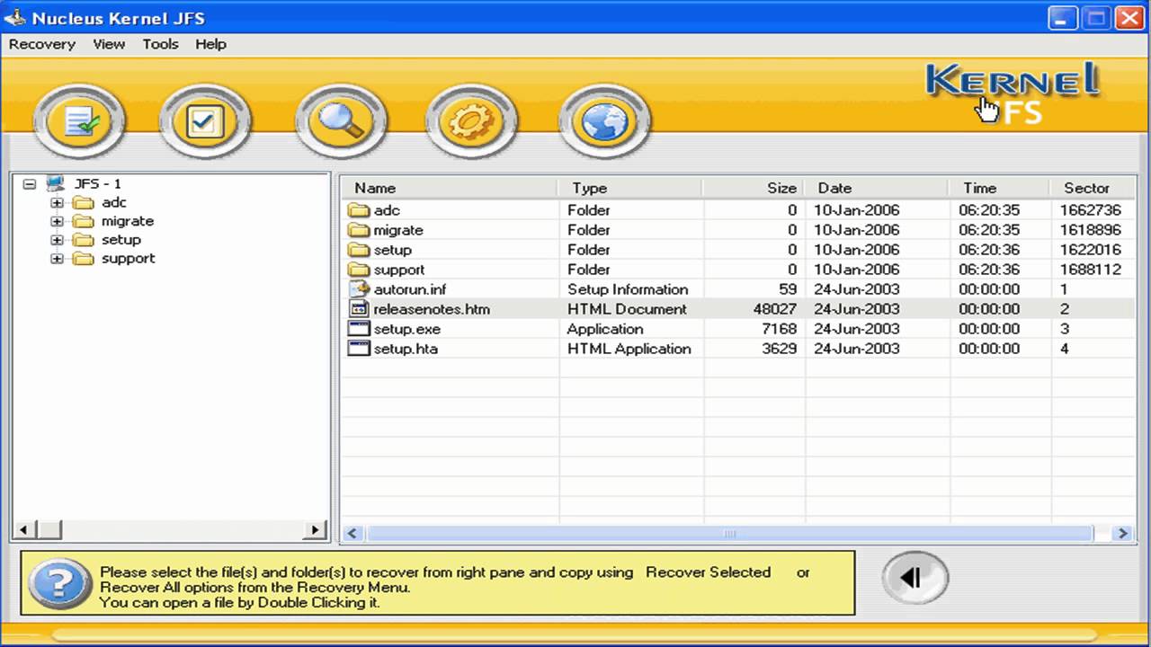Collapse the JFS - 1 root node
This screenshot has height=647, width=1151.
tap(30, 184)
